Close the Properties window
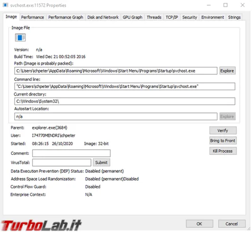Viewport: 252px width, 232px height. coord(243,5)
